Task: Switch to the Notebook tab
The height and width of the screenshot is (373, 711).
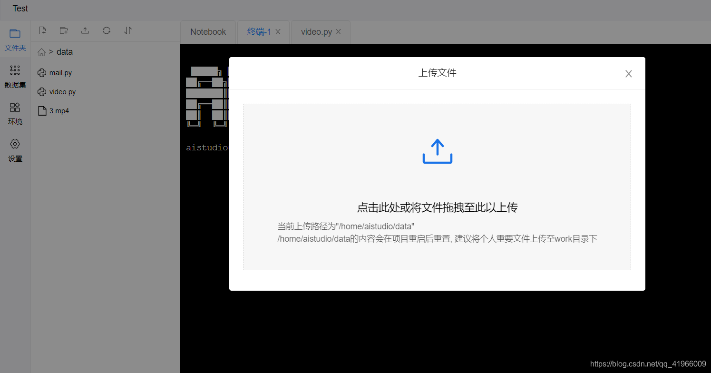Action: point(208,31)
